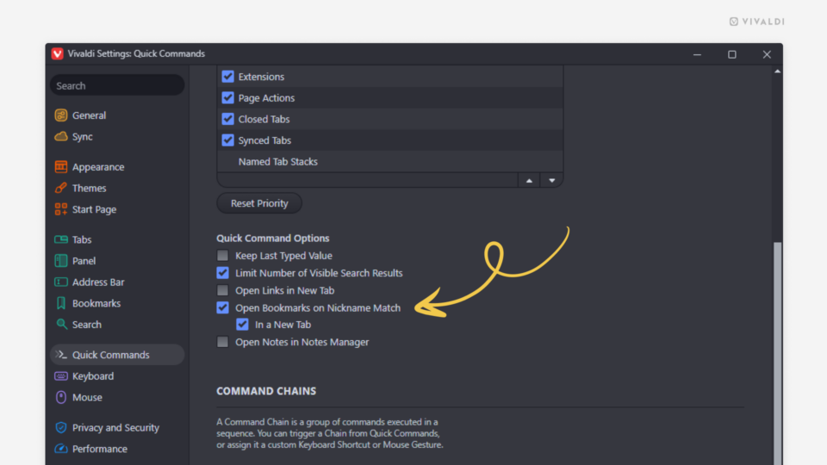Image resolution: width=827 pixels, height=465 pixels.
Task: Open the Panel settings section
Action: point(117,260)
